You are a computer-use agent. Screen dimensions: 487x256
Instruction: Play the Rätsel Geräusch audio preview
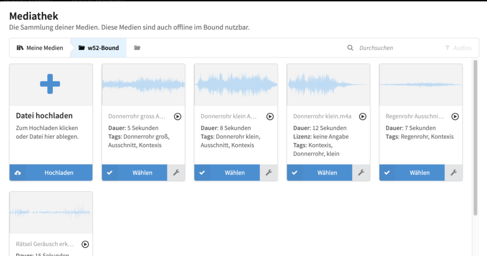click(x=85, y=244)
